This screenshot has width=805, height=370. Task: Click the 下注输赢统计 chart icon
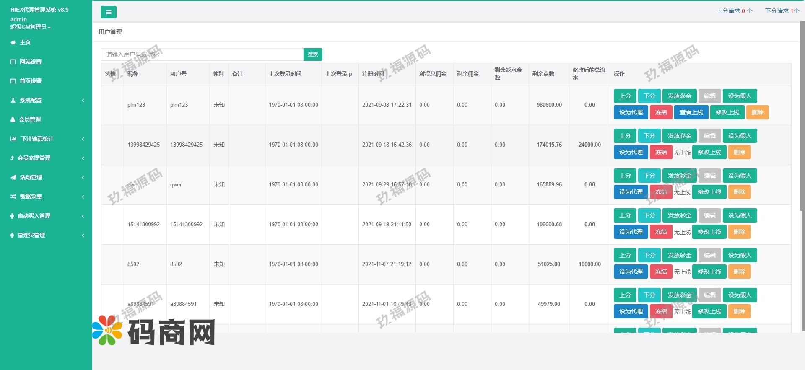pyautogui.click(x=13, y=139)
